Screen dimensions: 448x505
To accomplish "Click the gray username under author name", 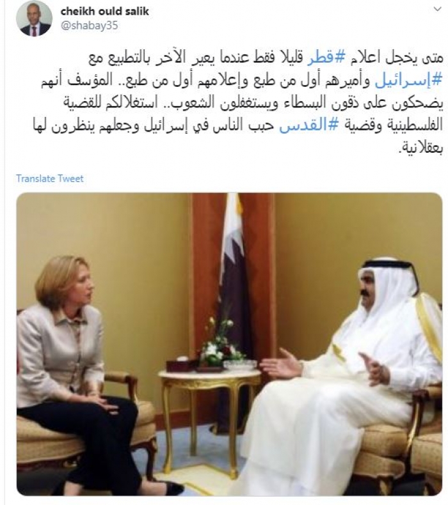I will coord(90,26).
